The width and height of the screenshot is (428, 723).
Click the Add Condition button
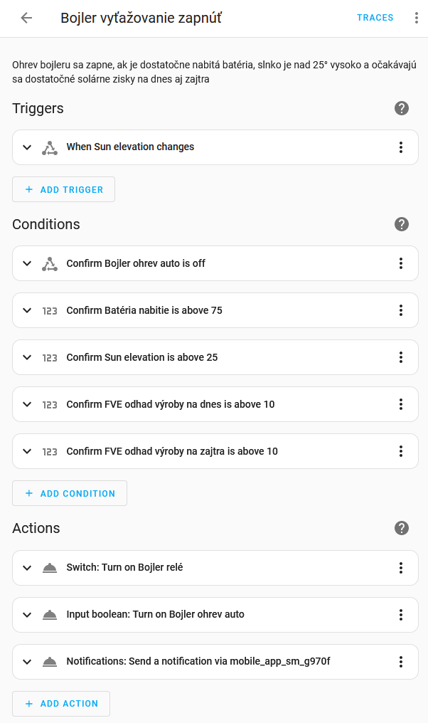point(70,493)
